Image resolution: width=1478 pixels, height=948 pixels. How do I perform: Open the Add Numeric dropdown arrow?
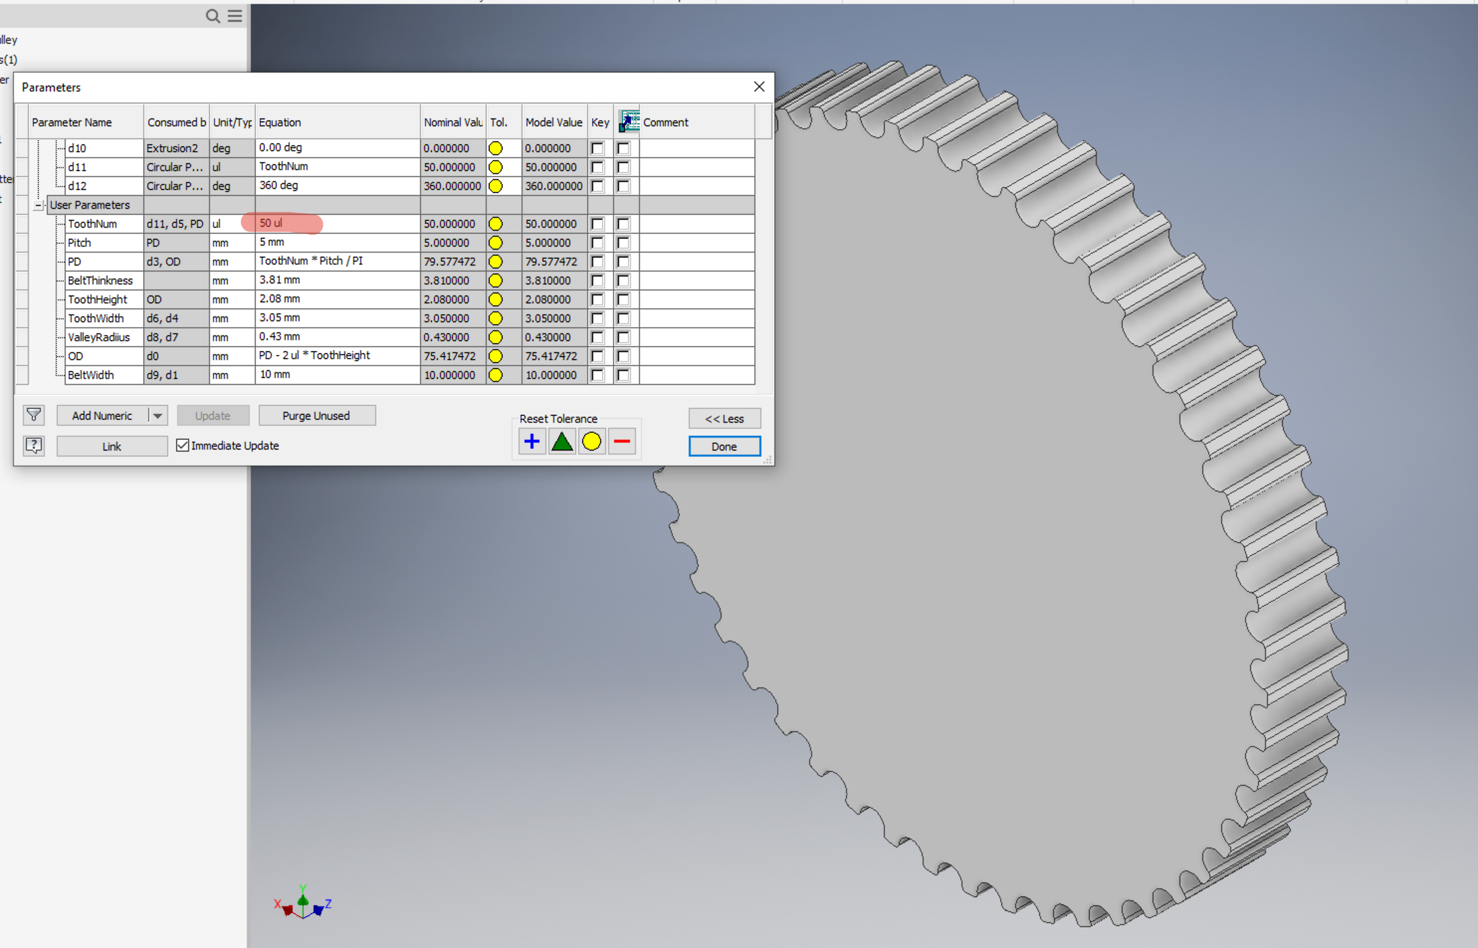[158, 415]
